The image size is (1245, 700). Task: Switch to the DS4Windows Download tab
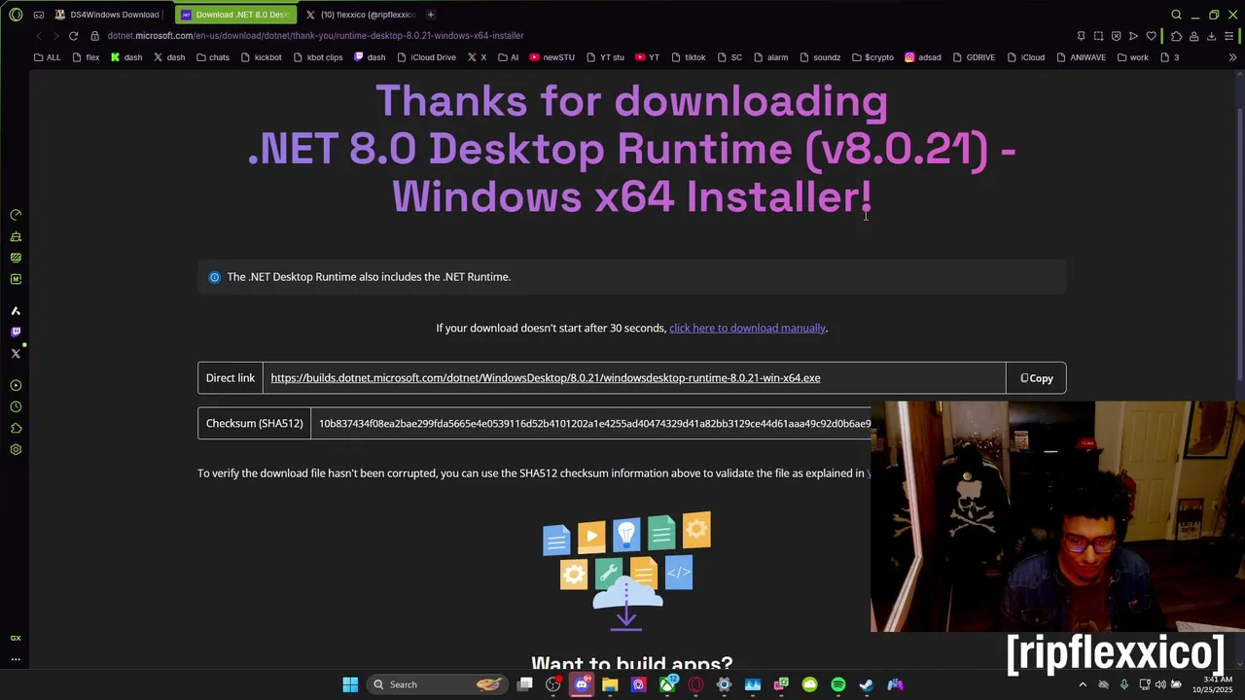[x=107, y=15]
